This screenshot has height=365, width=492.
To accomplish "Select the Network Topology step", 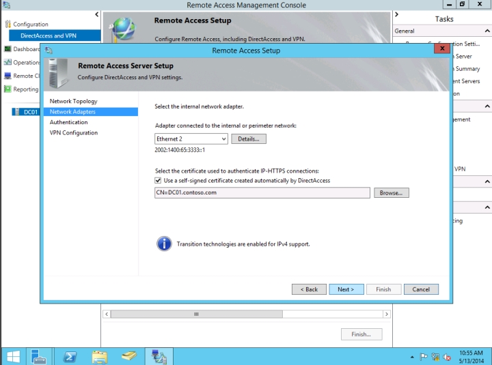I will click(73, 101).
